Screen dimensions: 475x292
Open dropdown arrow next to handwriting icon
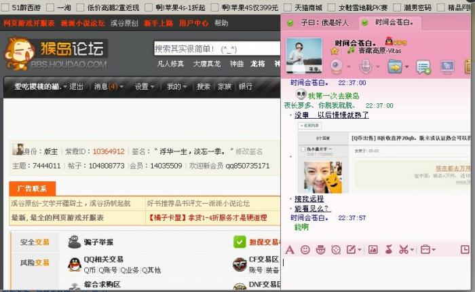click(360, 250)
